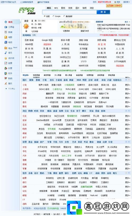Screen dimensions: 132x216
Task: Open the 特卖频道 Taobao channel link
Action: (x=36, y=75)
